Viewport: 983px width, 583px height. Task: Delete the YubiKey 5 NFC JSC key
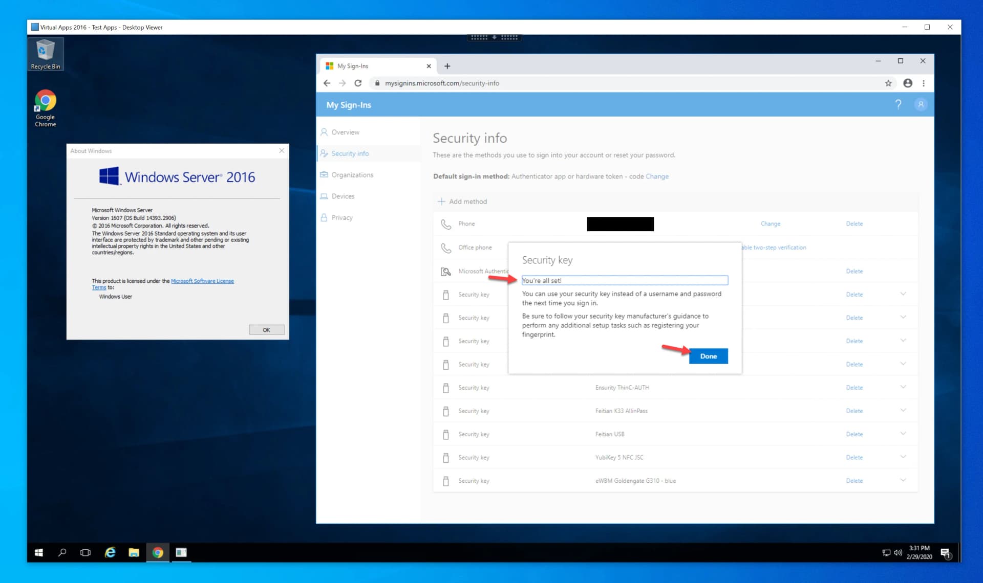(x=854, y=458)
